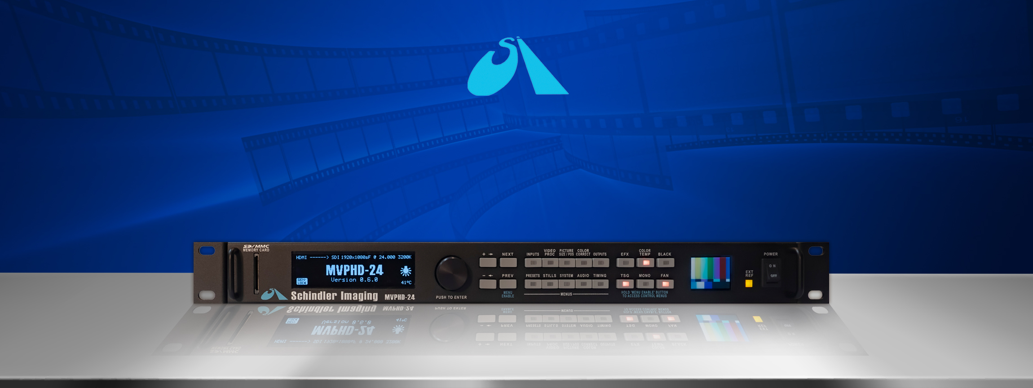Toggle the EFX button

tap(625, 263)
